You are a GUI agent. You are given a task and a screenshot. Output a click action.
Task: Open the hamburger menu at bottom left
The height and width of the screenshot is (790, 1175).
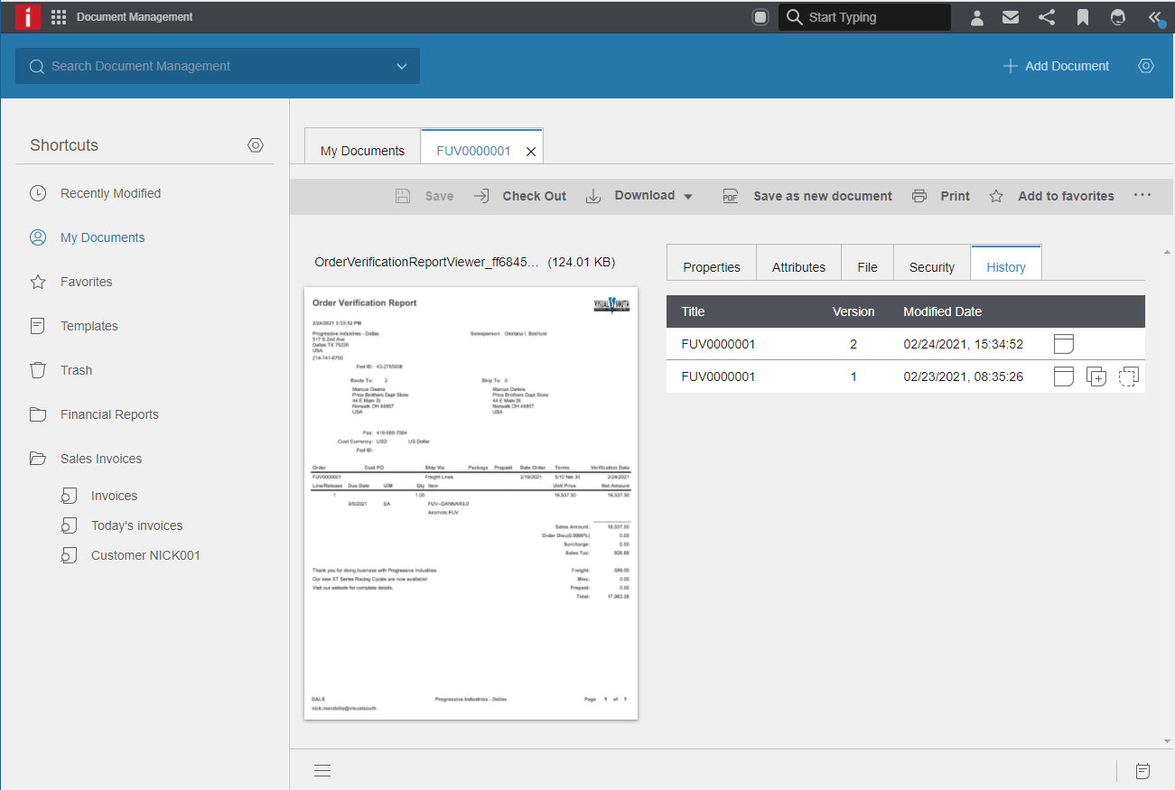click(322, 770)
